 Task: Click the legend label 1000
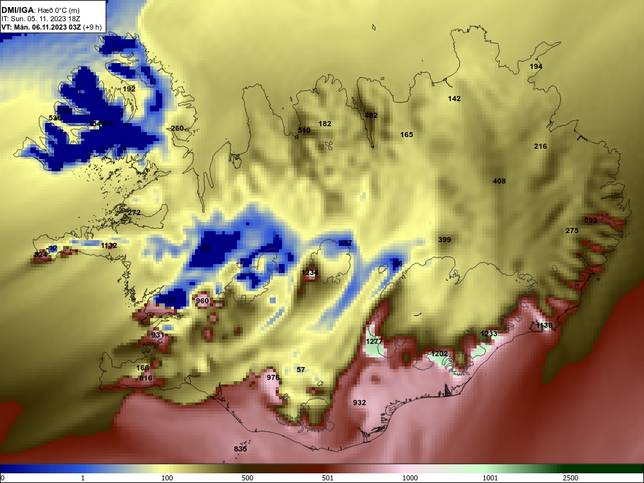pyautogui.click(x=410, y=478)
